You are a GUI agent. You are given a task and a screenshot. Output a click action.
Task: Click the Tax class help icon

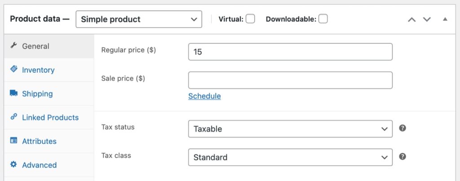[x=402, y=157]
